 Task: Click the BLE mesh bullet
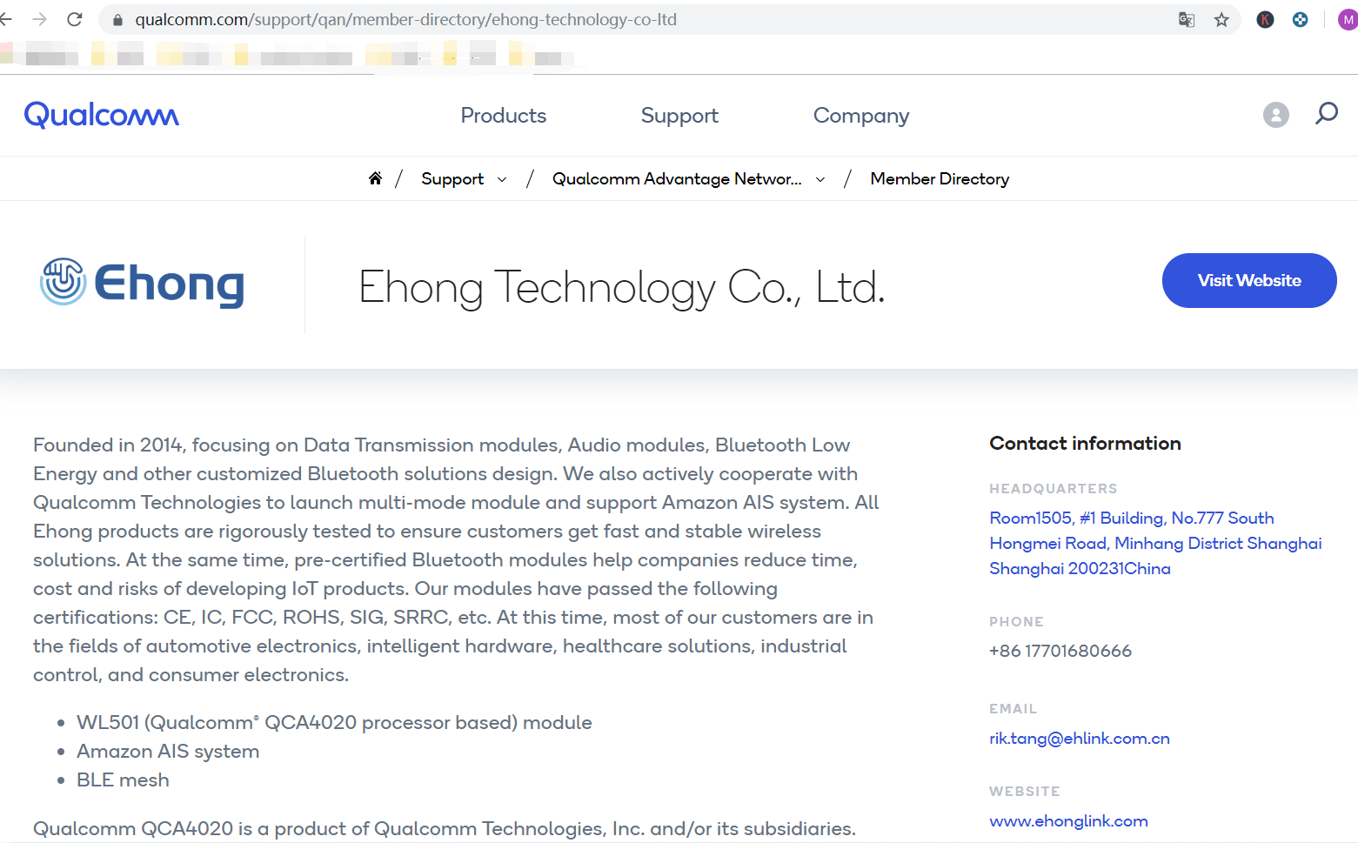coord(123,779)
